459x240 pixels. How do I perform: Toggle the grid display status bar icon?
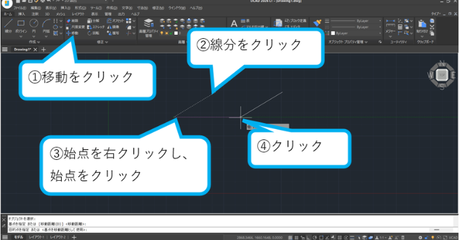tap(296, 237)
